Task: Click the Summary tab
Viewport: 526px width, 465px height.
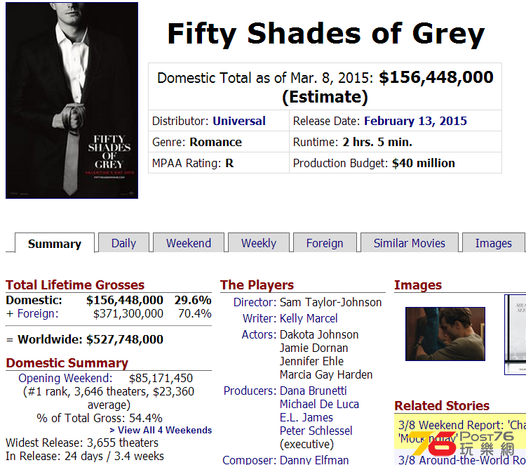Action: [55, 243]
